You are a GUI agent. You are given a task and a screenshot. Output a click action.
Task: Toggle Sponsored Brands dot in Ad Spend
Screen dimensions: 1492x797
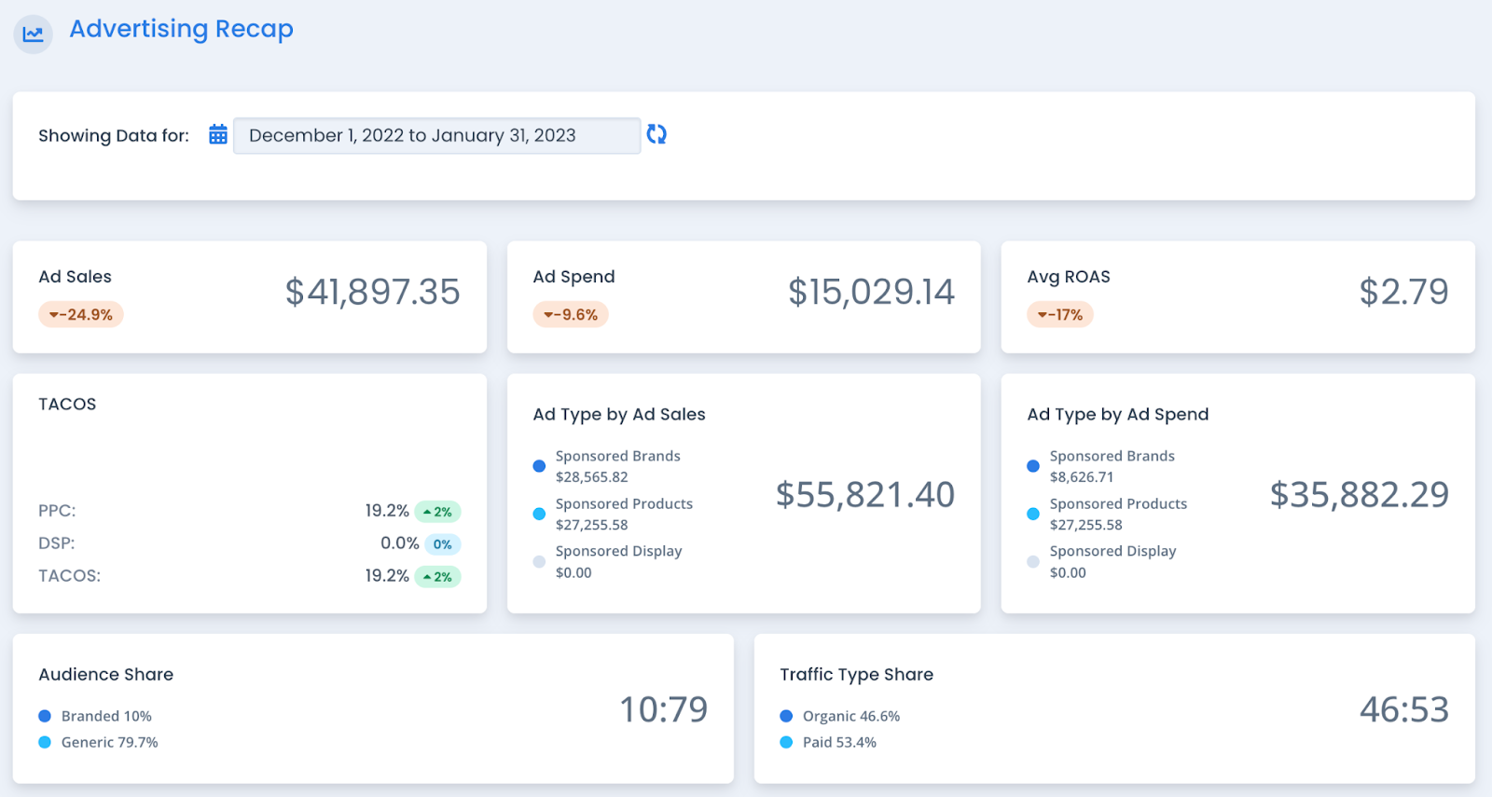1033,466
